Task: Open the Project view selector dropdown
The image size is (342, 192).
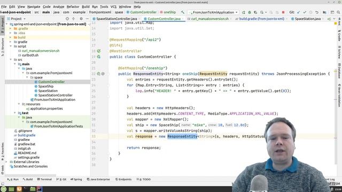Action: coord(17,19)
